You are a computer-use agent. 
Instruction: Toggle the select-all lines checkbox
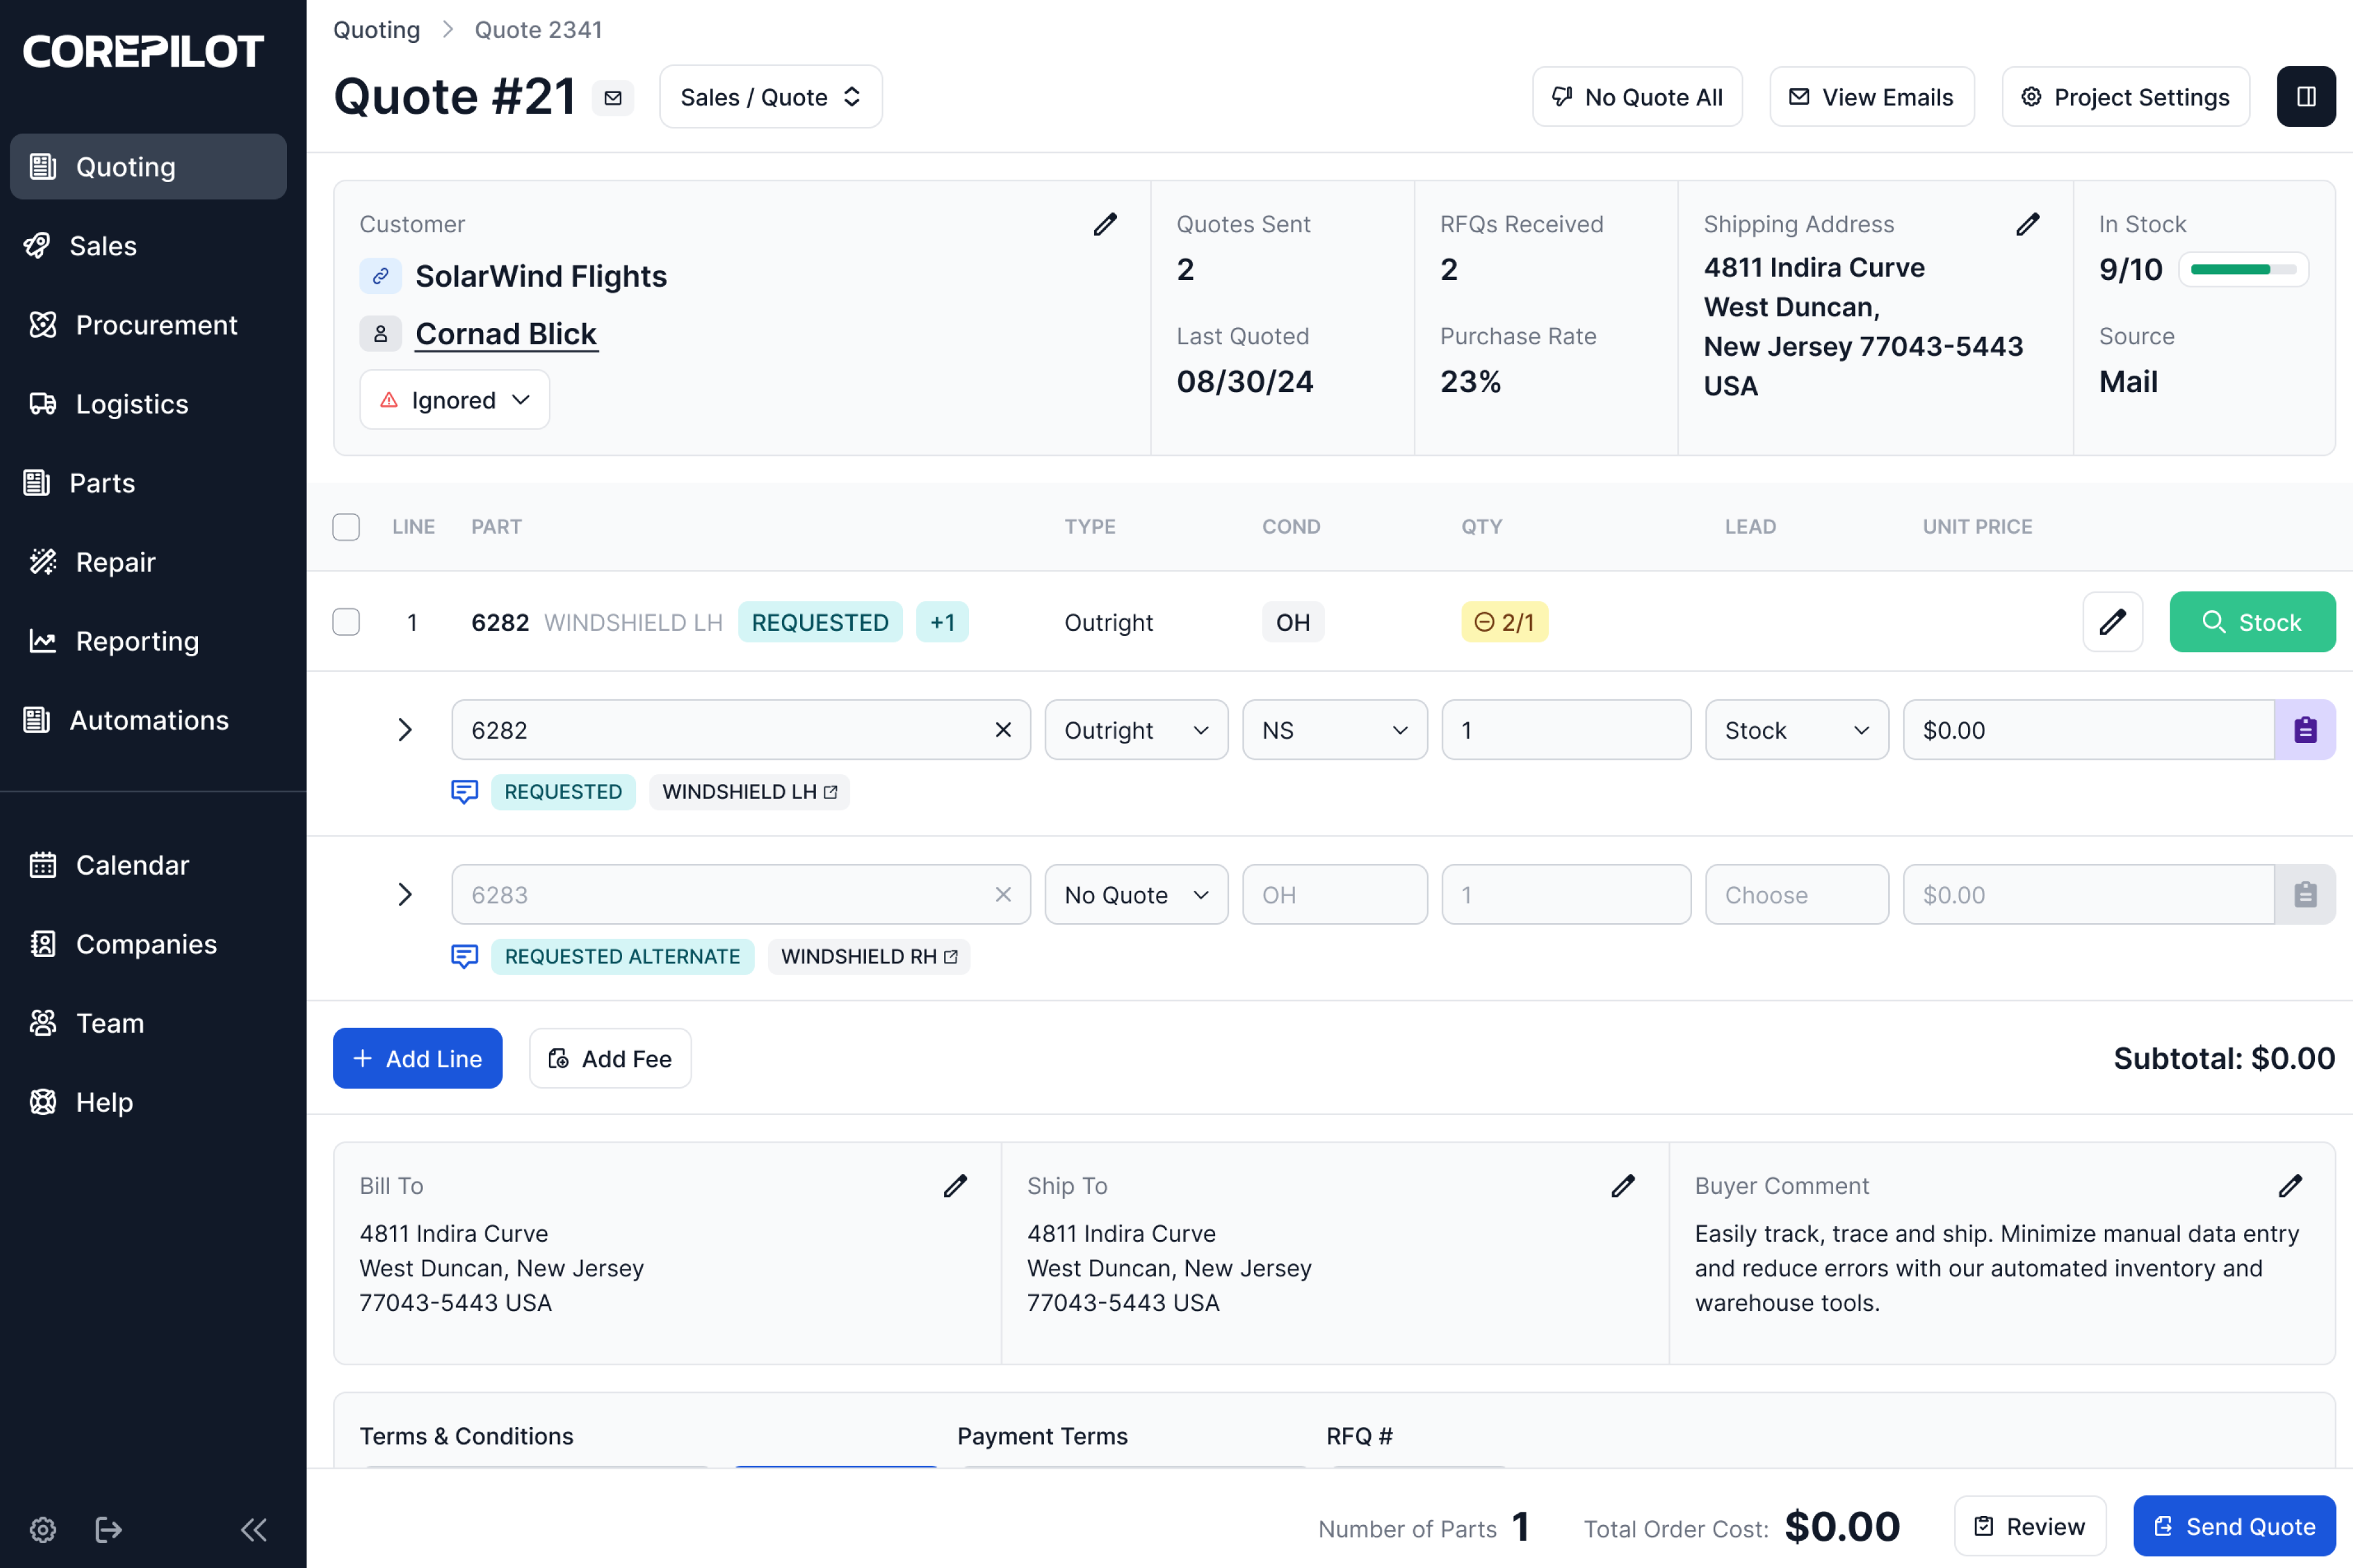[x=346, y=527]
